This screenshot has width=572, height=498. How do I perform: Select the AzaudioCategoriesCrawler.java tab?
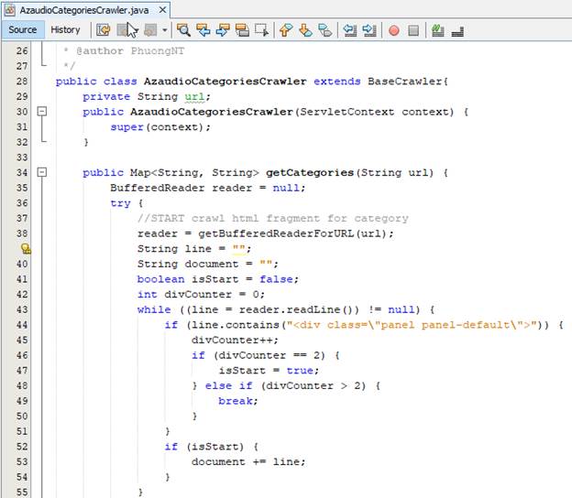click(x=84, y=10)
